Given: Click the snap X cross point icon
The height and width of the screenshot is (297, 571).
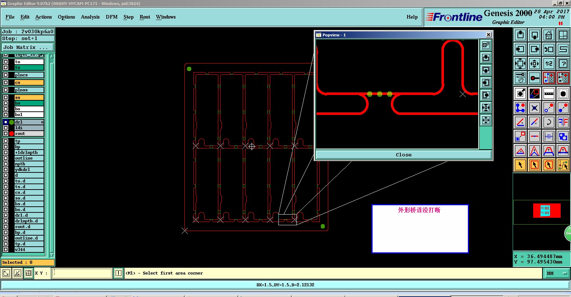Looking at the screenshot, I should [x=535, y=108].
